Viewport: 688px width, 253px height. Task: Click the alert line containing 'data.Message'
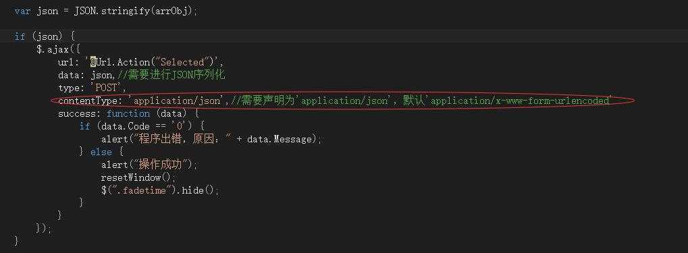pyautogui.click(x=211, y=140)
